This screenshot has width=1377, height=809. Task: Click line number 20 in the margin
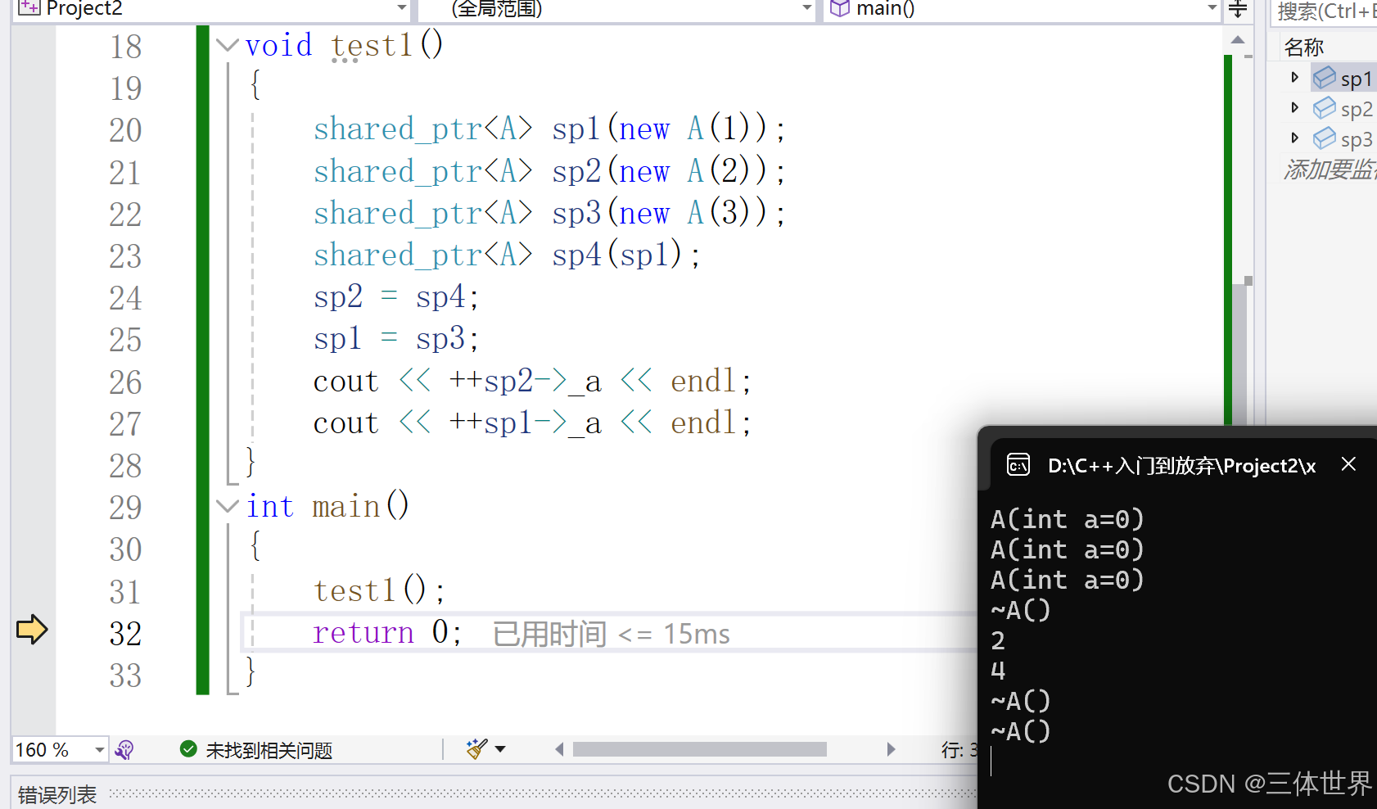click(125, 130)
